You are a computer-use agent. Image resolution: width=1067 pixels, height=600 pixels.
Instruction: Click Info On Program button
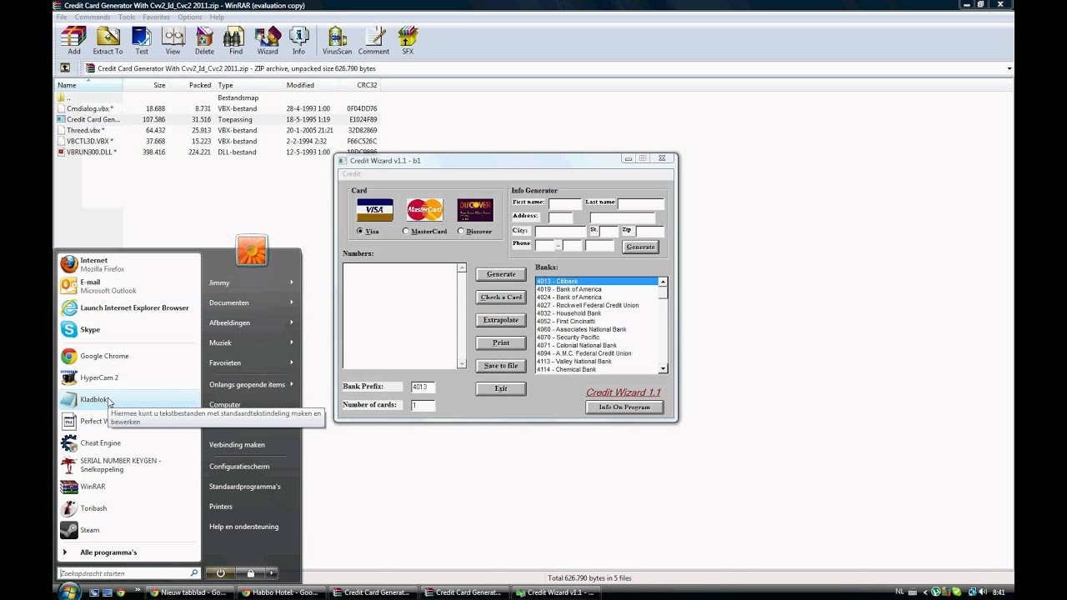(x=624, y=407)
